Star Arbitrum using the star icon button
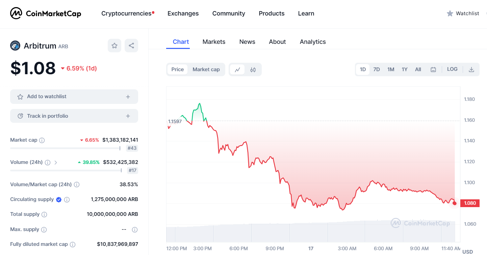487x255 pixels. (x=114, y=46)
